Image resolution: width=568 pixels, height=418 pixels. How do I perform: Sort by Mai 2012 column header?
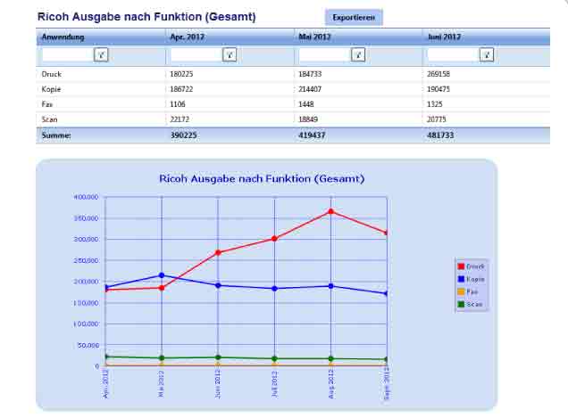coord(314,37)
